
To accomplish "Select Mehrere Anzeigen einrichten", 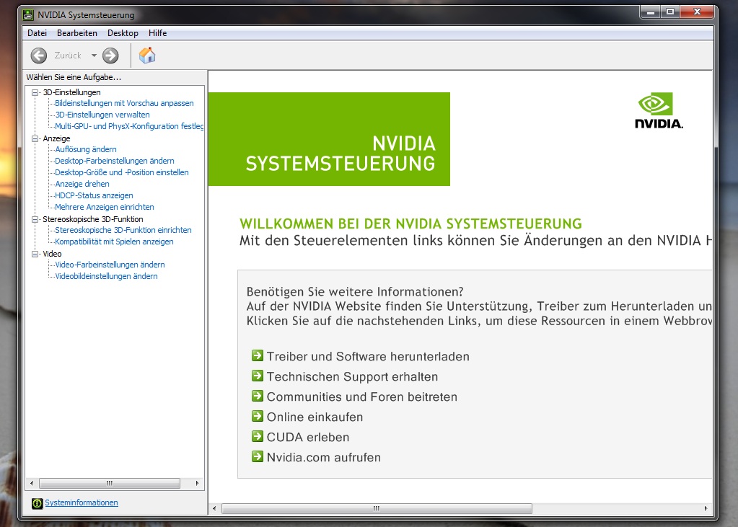I will 105,207.
